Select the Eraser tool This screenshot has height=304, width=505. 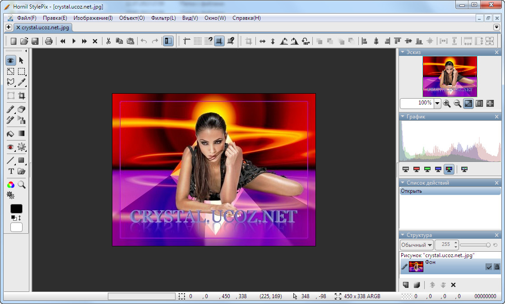pyautogui.click(x=21, y=109)
